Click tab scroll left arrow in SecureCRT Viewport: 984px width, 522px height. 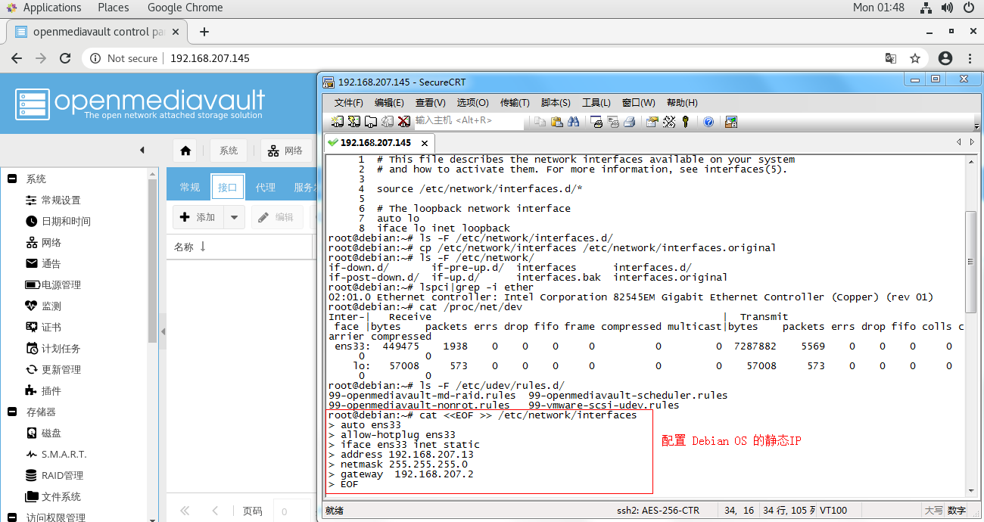(959, 141)
